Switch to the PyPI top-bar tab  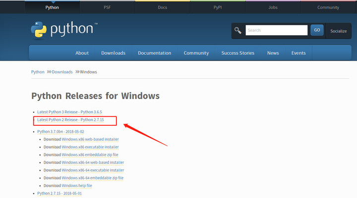[x=218, y=7]
